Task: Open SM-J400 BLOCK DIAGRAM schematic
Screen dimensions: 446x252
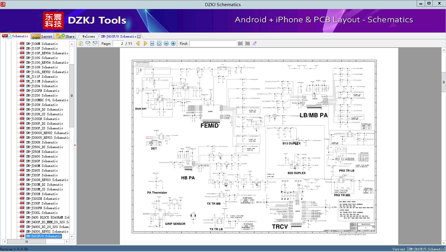Action: 47,217
